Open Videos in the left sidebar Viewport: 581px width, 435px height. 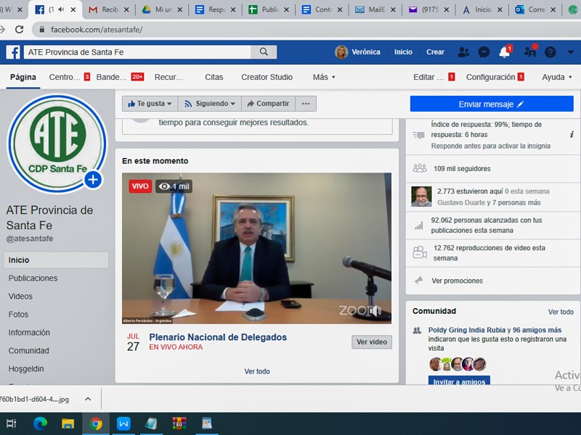coord(20,297)
